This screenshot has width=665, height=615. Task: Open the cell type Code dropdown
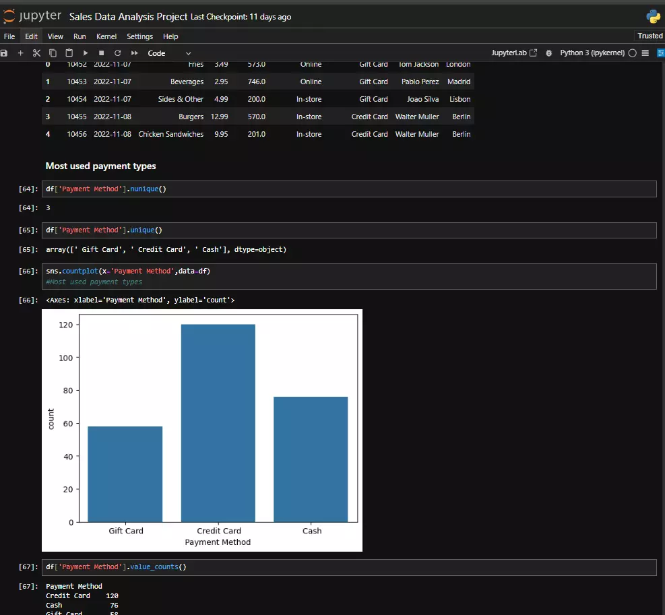pyautogui.click(x=169, y=53)
